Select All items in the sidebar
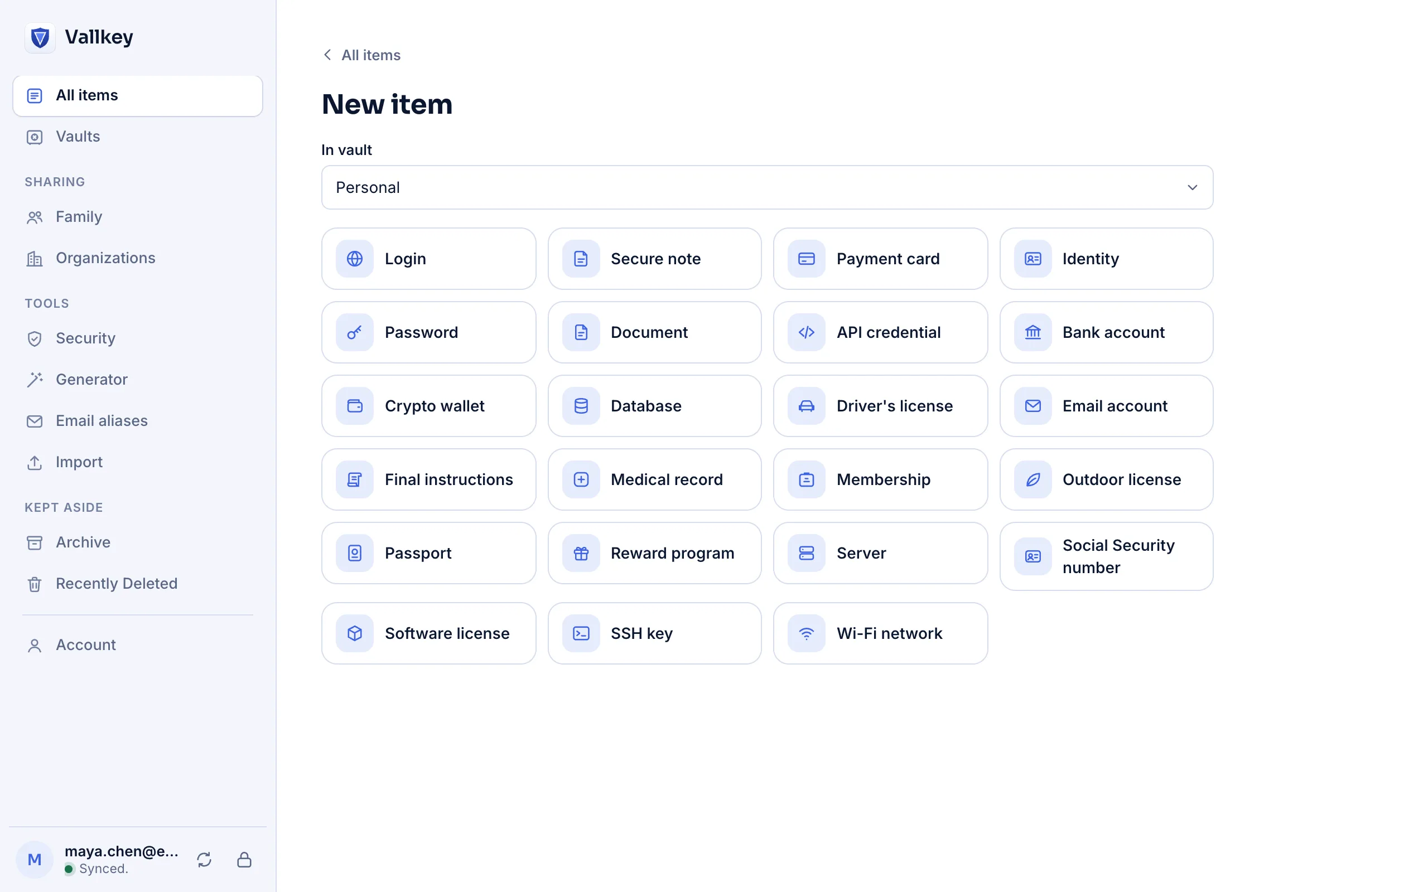Screen dimensions: 1428x892 tap(137, 95)
